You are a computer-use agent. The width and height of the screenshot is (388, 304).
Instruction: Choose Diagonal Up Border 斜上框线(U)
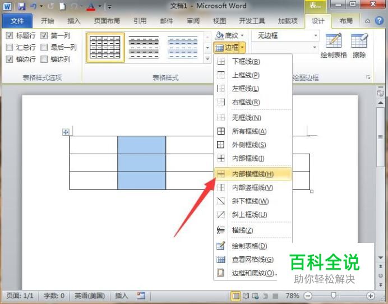click(253, 215)
